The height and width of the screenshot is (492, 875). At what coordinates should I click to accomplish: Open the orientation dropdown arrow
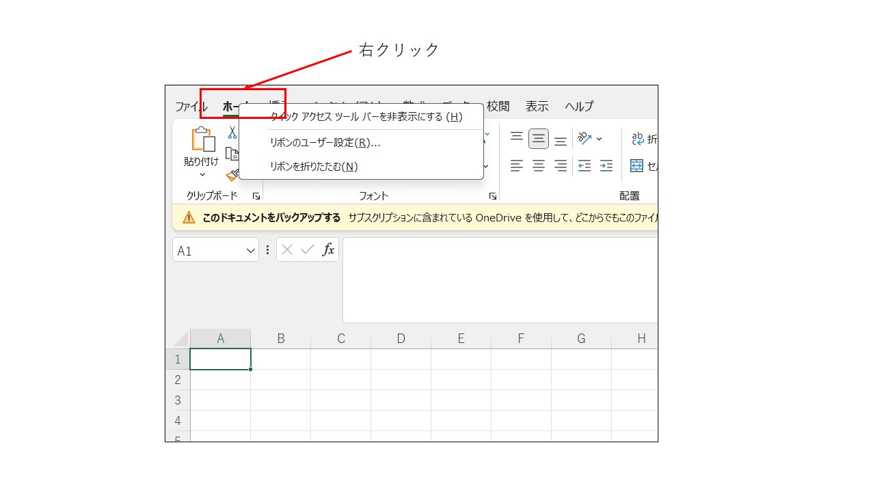tap(600, 139)
